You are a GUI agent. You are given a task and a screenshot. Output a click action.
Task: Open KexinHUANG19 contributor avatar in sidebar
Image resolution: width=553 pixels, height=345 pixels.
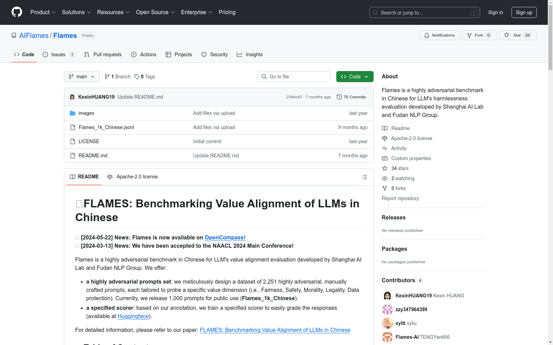(x=387, y=296)
